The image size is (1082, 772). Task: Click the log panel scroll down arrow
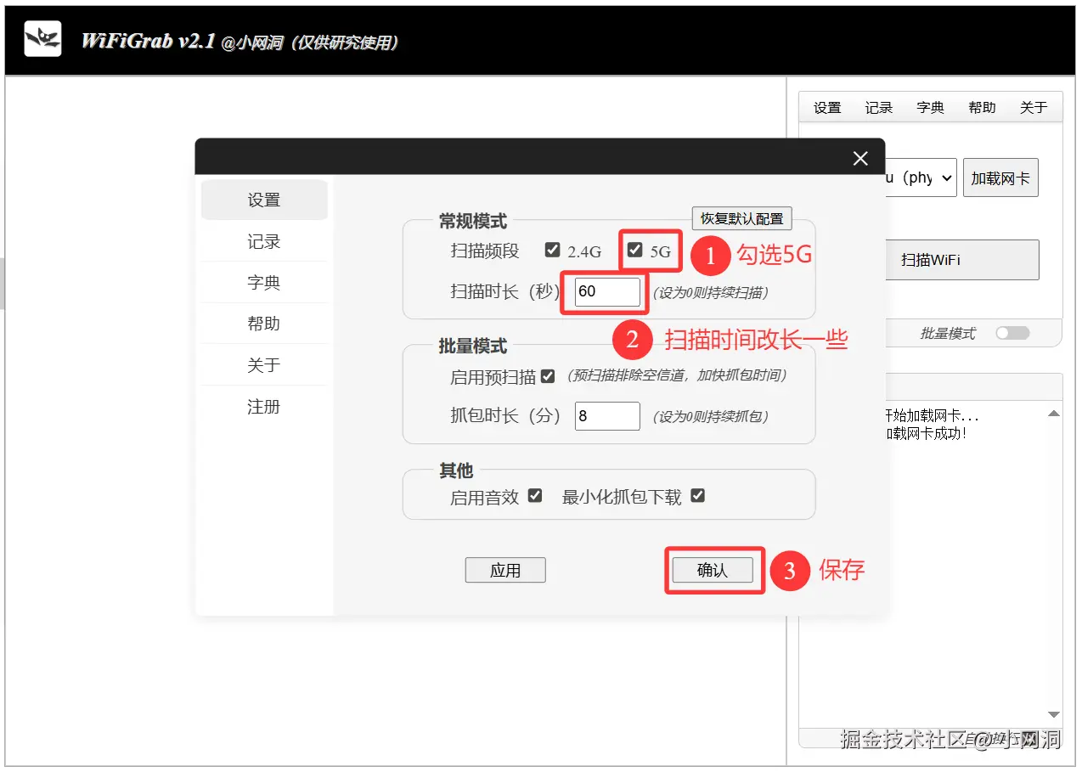point(1054,715)
